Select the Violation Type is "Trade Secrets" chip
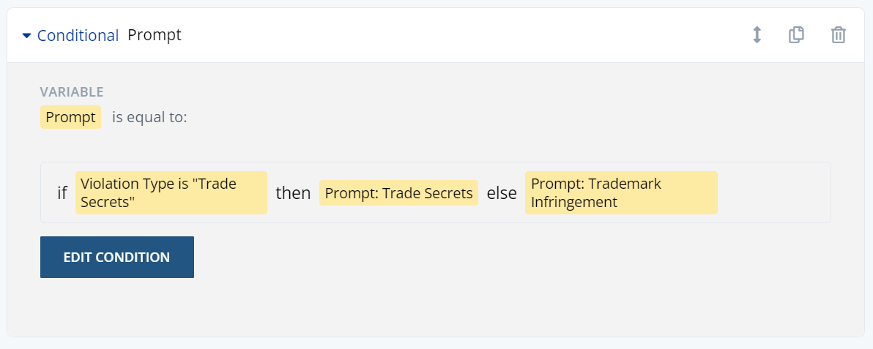This screenshot has height=349, width=873. (171, 193)
